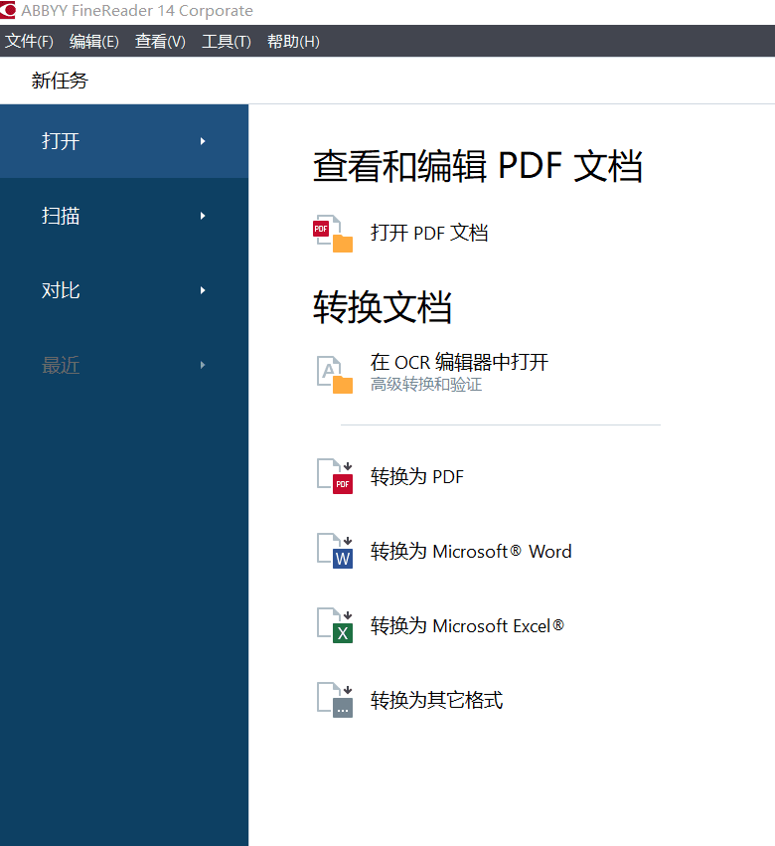Open the 编辑(E) menu
Image resolution: width=775 pixels, height=846 pixels.
pos(94,41)
